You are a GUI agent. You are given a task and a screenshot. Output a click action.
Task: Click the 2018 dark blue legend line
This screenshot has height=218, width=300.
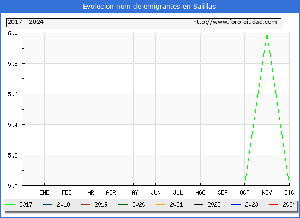[x=47, y=205]
